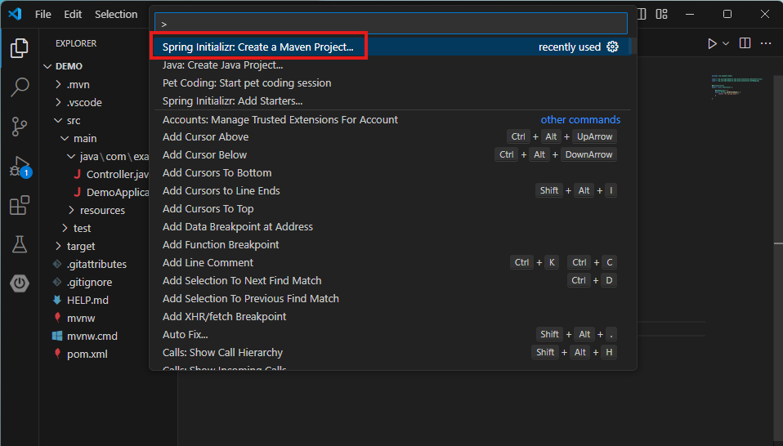Run Spring Initializr: Create a Maven Project
This screenshot has height=446, width=783.
pyautogui.click(x=392, y=47)
